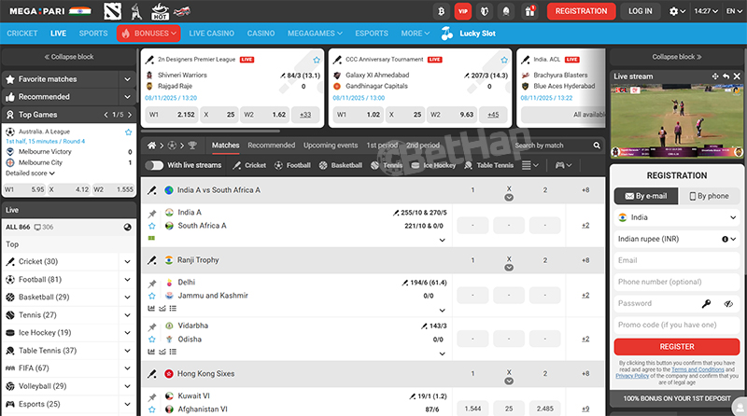Open the pie chart icon beside ALL 866
This screenshot has height=416, width=747.
tap(127, 227)
